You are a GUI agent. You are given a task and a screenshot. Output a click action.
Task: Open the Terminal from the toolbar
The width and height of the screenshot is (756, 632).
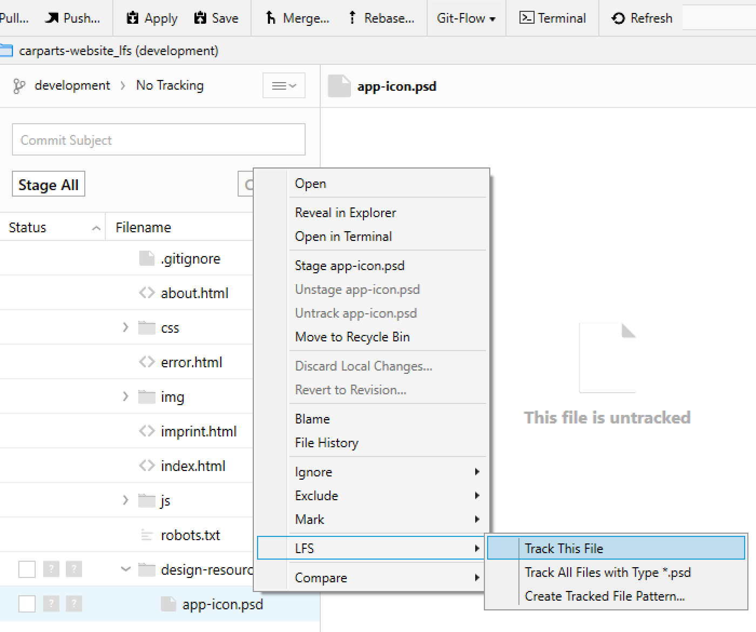552,18
